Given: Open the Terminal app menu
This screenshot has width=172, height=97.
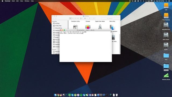Looking at the screenshot, I should coord(8,1).
